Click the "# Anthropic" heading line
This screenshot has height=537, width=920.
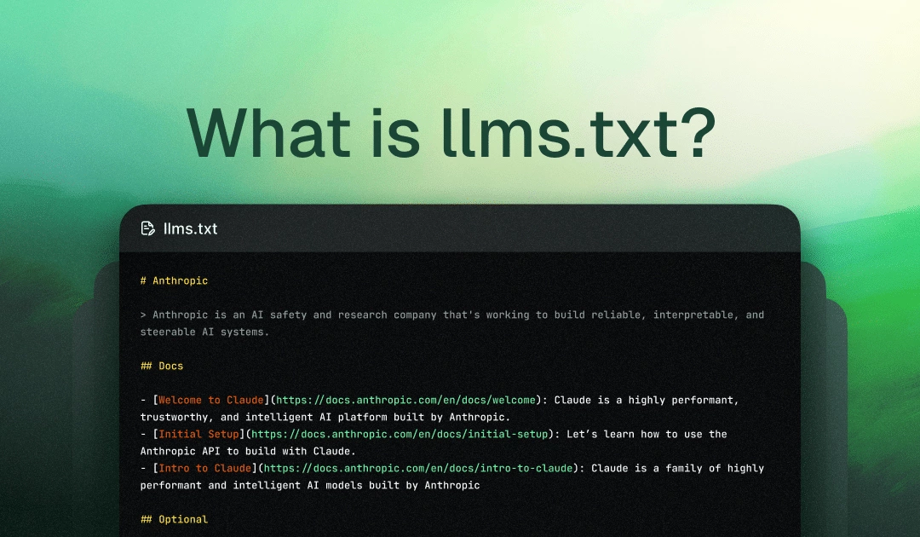pos(174,280)
